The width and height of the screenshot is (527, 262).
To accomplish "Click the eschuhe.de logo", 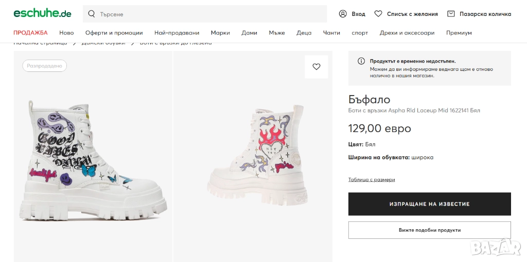I will coord(42,14).
